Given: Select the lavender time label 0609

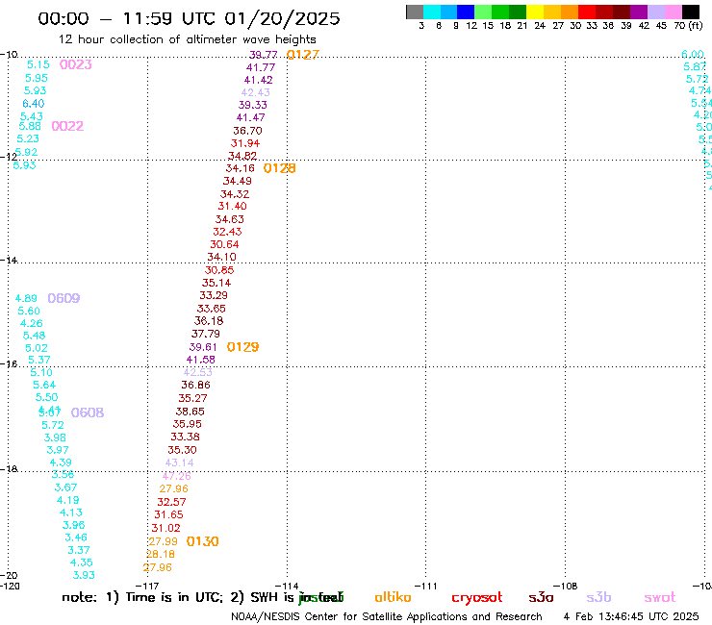Looking at the screenshot, I should [x=64, y=298].
